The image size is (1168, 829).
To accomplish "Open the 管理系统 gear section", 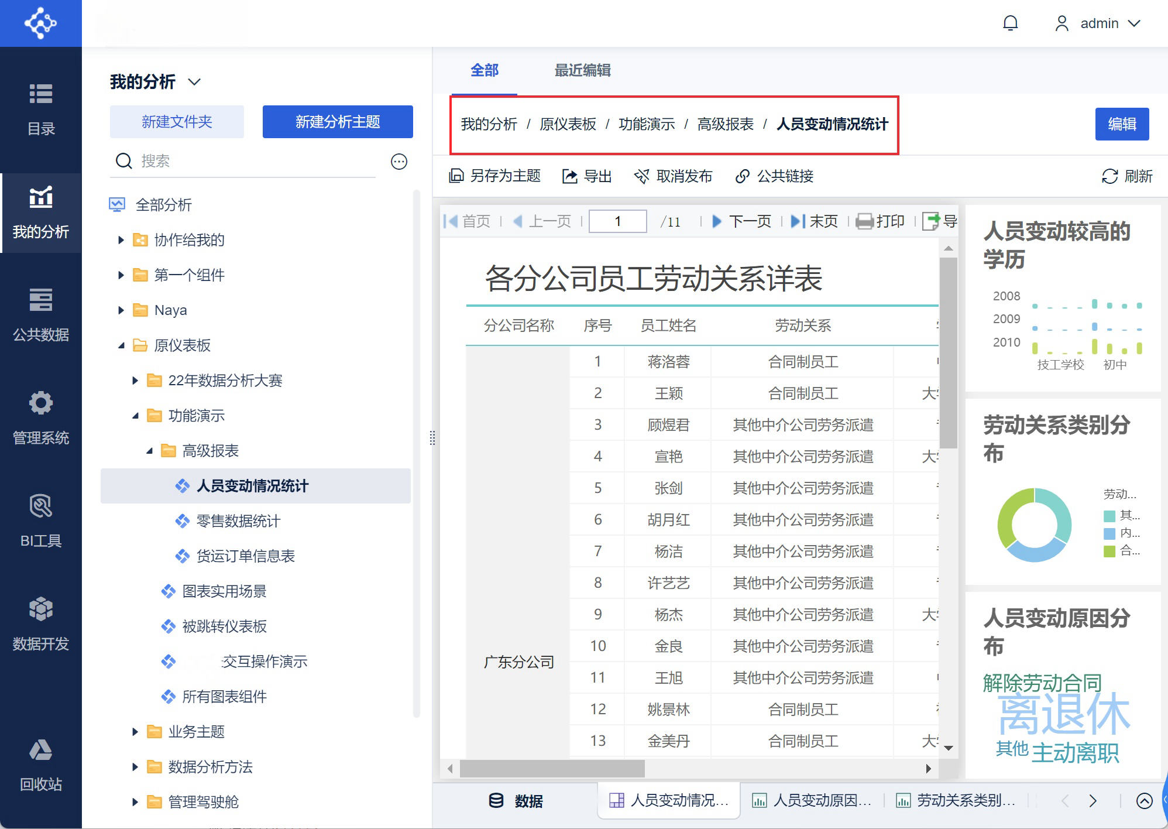I will pyautogui.click(x=41, y=418).
